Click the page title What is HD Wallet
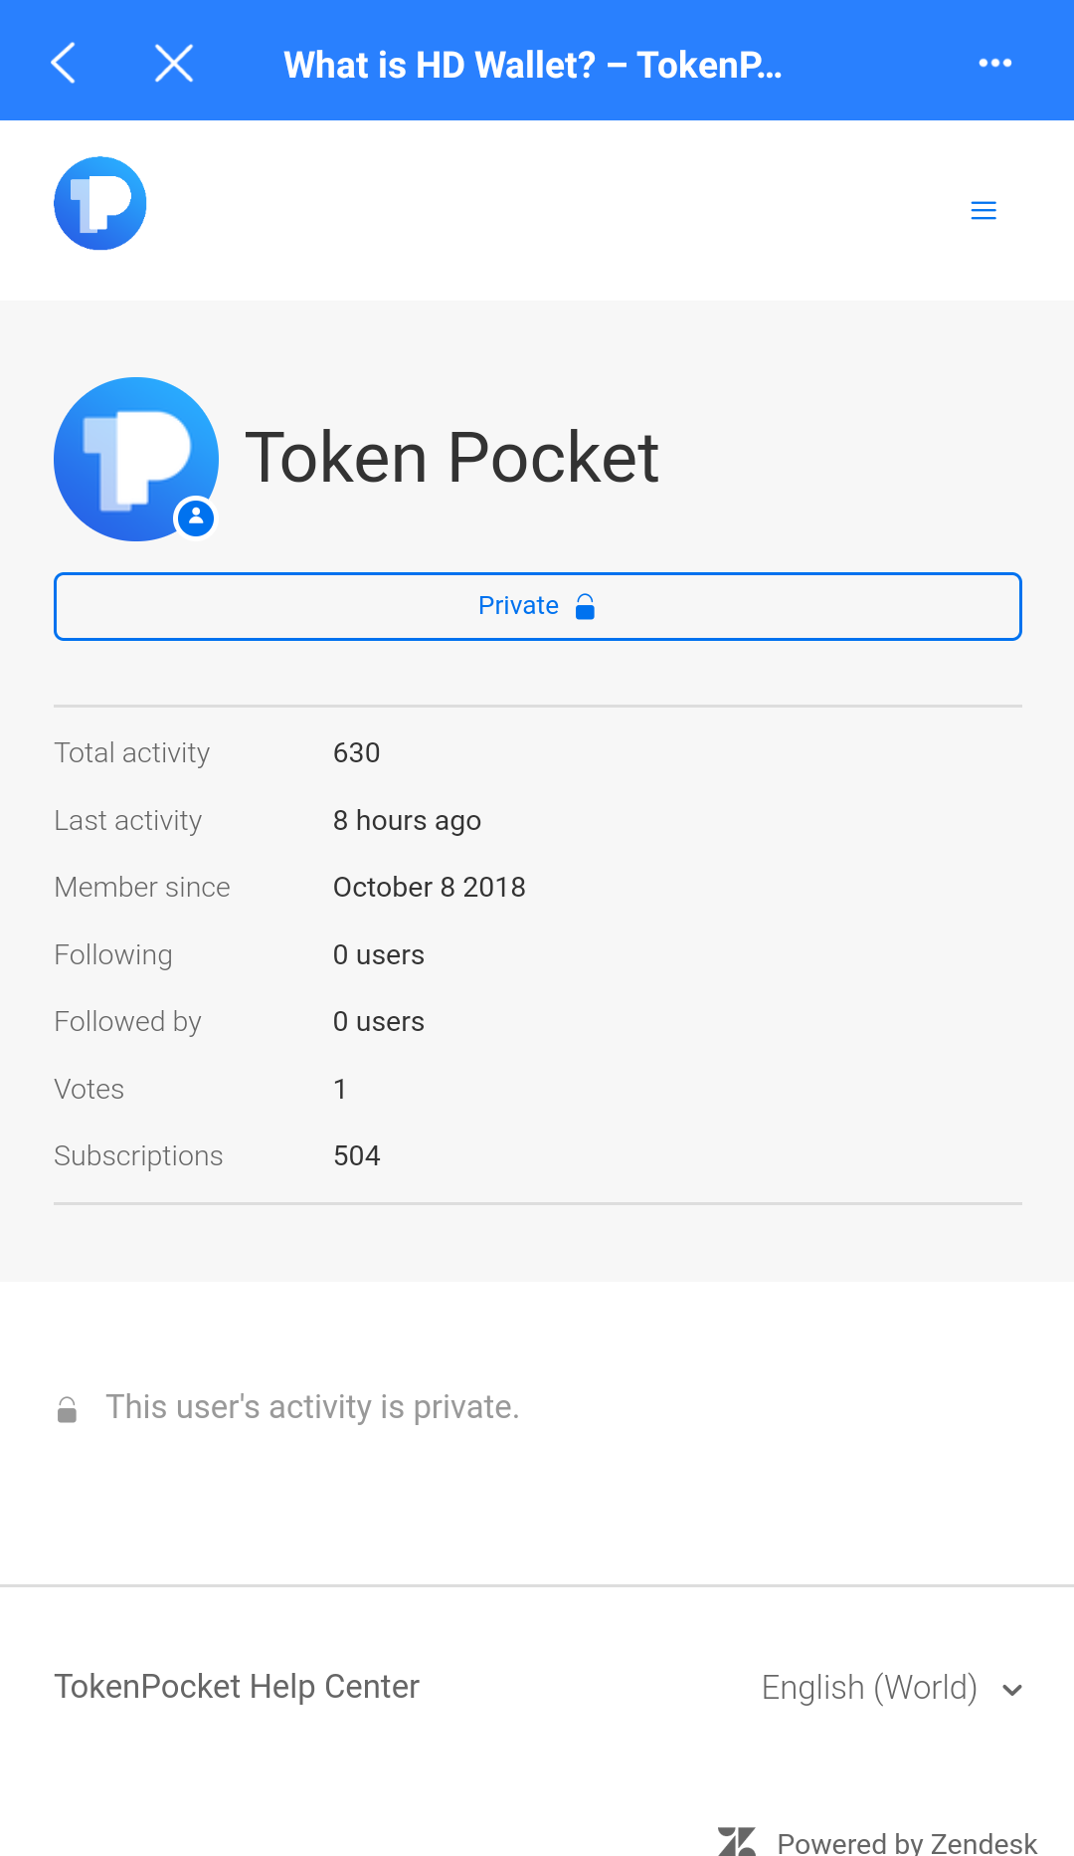This screenshot has height=1856, width=1074. coord(533,65)
